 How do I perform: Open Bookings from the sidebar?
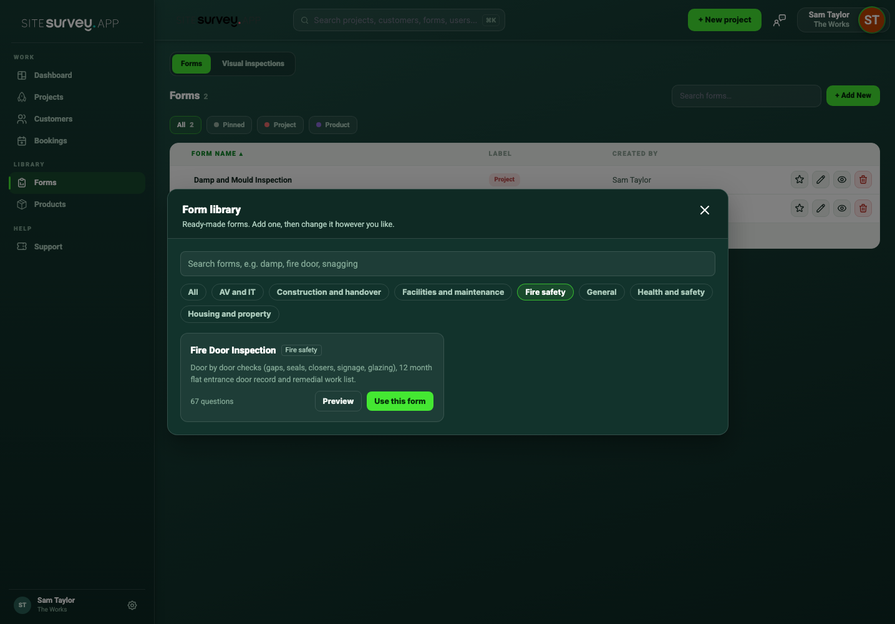(x=77, y=141)
